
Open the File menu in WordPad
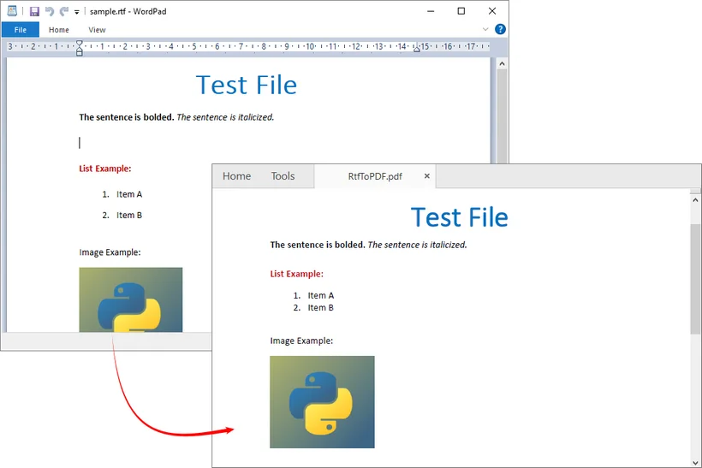(x=21, y=30)
